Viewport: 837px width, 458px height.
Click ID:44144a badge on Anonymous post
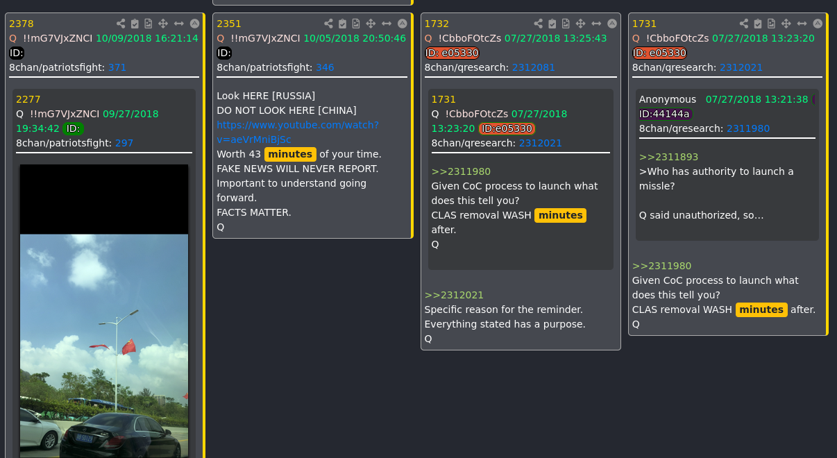(665, 114)
